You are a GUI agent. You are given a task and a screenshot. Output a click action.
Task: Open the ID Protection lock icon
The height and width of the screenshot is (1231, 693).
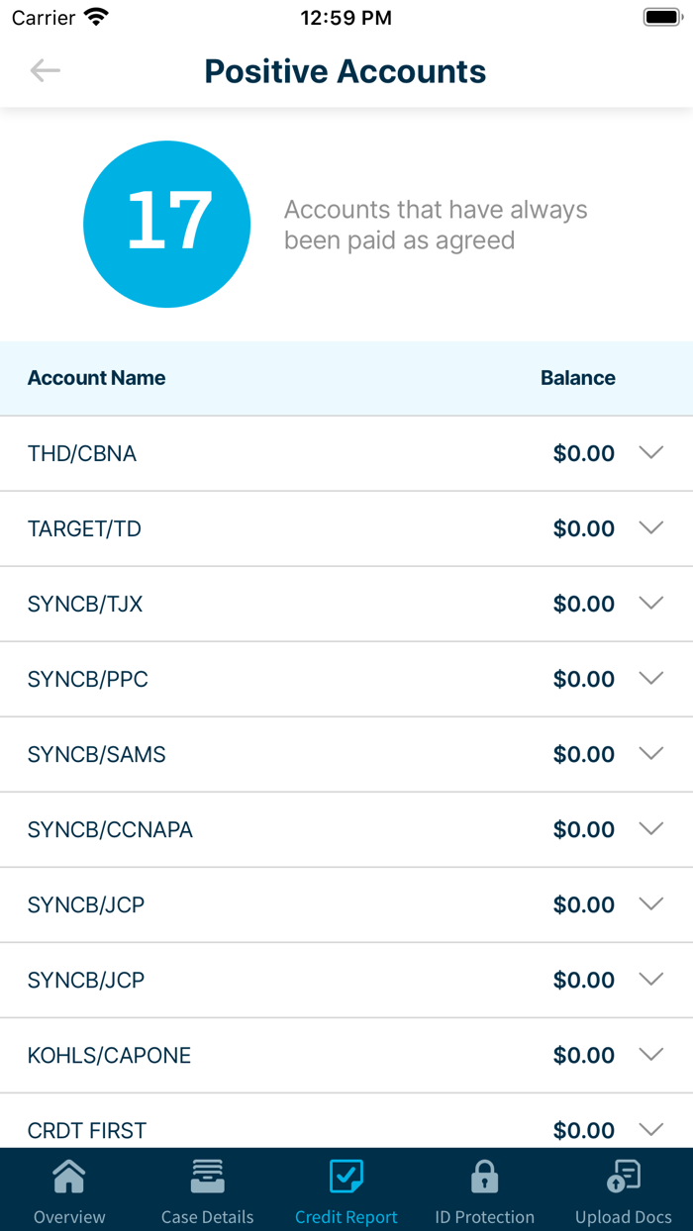tap(484, 1177)
